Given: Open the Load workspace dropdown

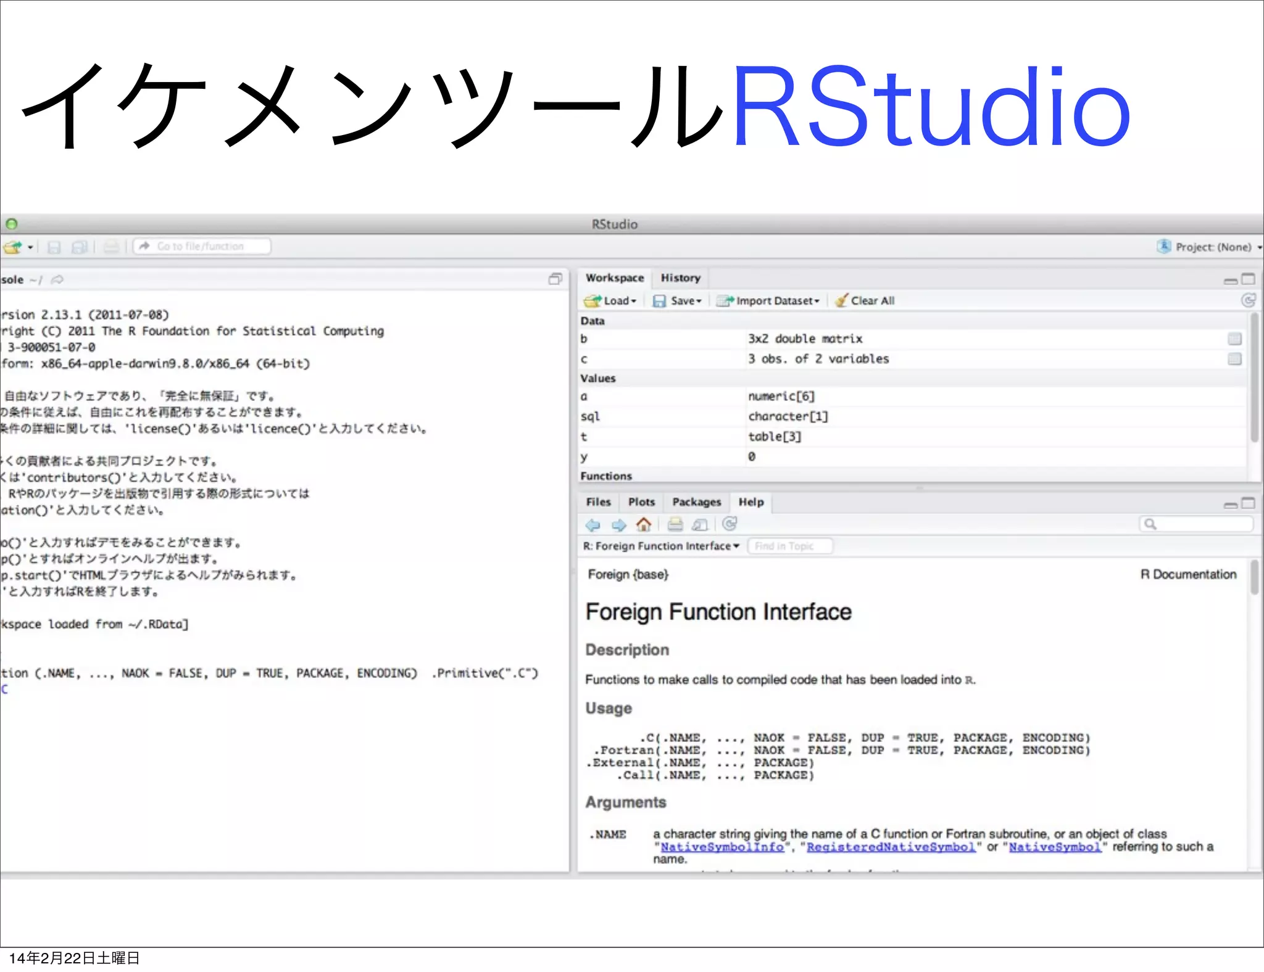Looking at the screenshot, I should coord(610,301).
